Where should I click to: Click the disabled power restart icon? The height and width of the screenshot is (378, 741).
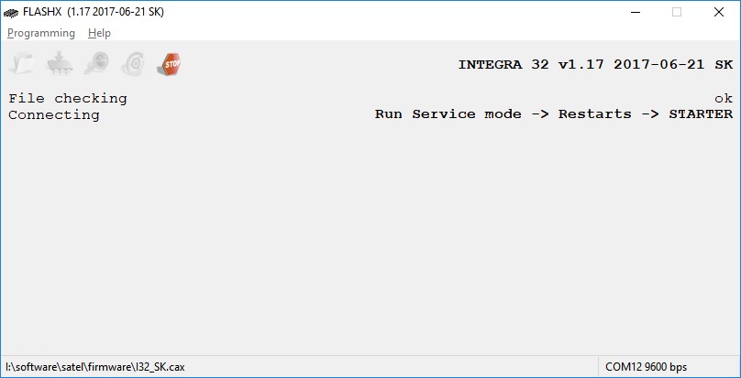[x=133, y=63]
